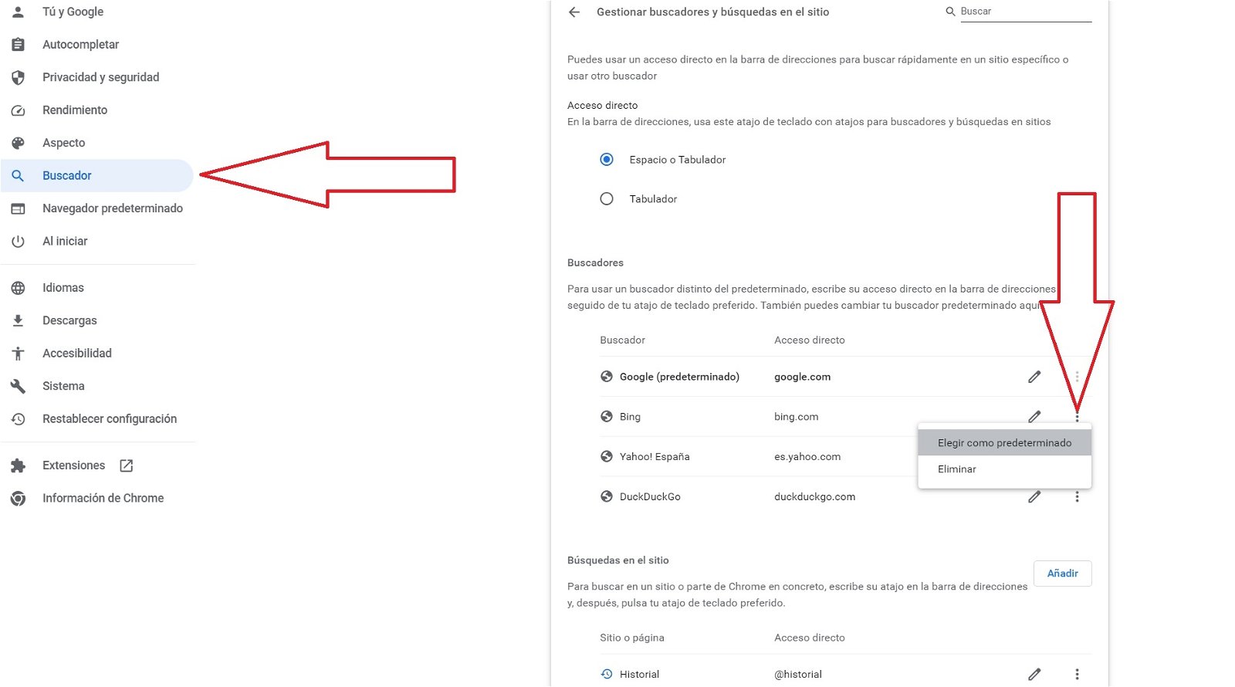This screenshot has width=1235, height=687.
Task: Edit the Bing search engine entry
Action: [1034, 417]
